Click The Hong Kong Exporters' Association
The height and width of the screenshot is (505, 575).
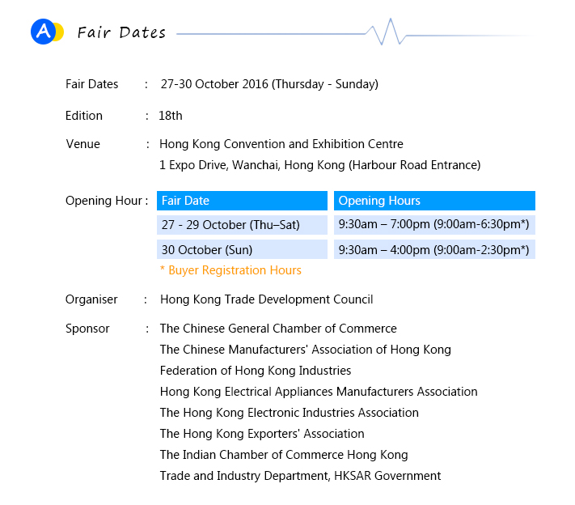[x=262, y=434]
